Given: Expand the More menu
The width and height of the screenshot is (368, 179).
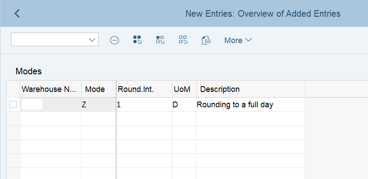Looking at the screenshot, I should 238,40.
